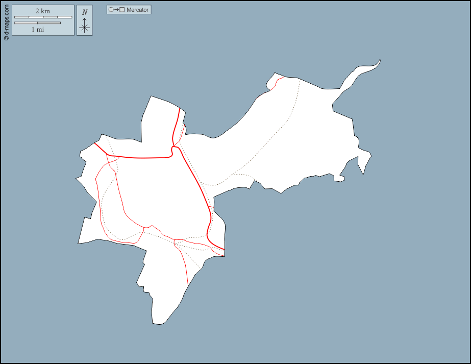Click the thick red road at the northern border
Viewport: 471px width, 364px height.
tap(179, 109)
